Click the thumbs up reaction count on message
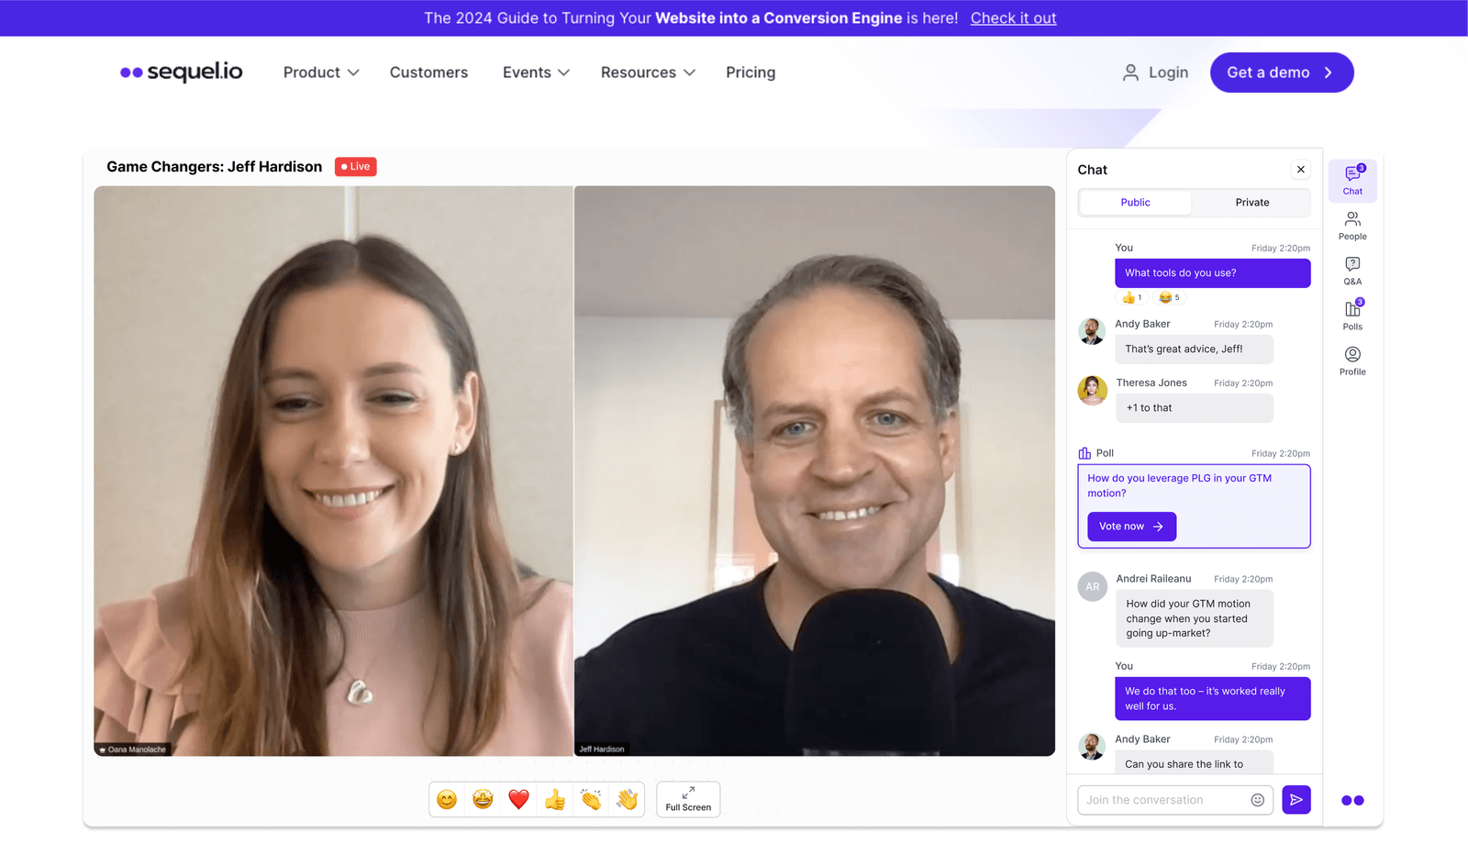Screen dimensions: 1468x855 (x=1131, y=297)
